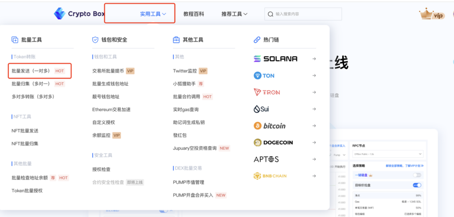Click the arrow beside TON
This screenshot has width=454, height=217.
click(314, 76)
